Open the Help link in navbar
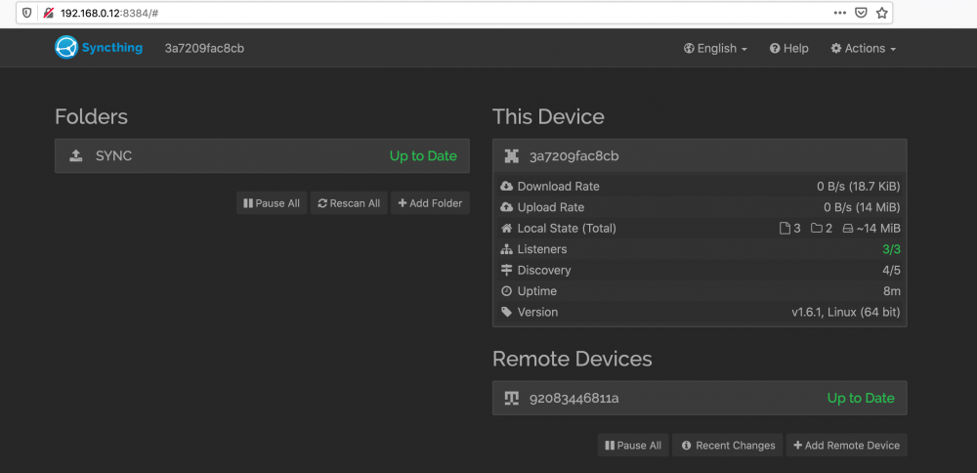The width and height of the screenshot is (977, 473). 788,49
